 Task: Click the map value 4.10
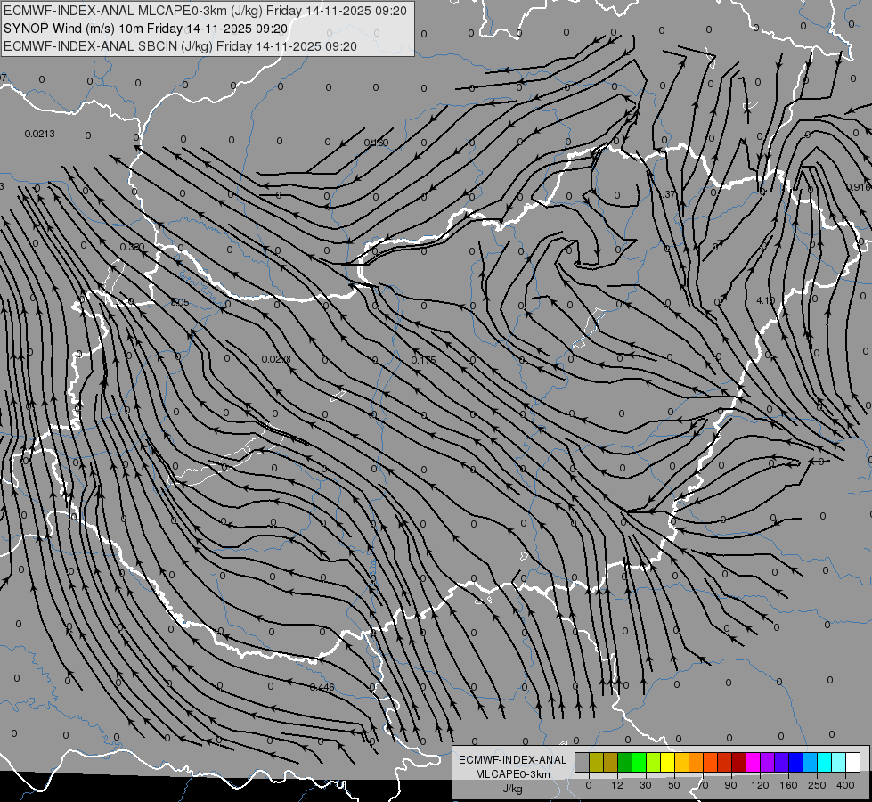[766, 300]
